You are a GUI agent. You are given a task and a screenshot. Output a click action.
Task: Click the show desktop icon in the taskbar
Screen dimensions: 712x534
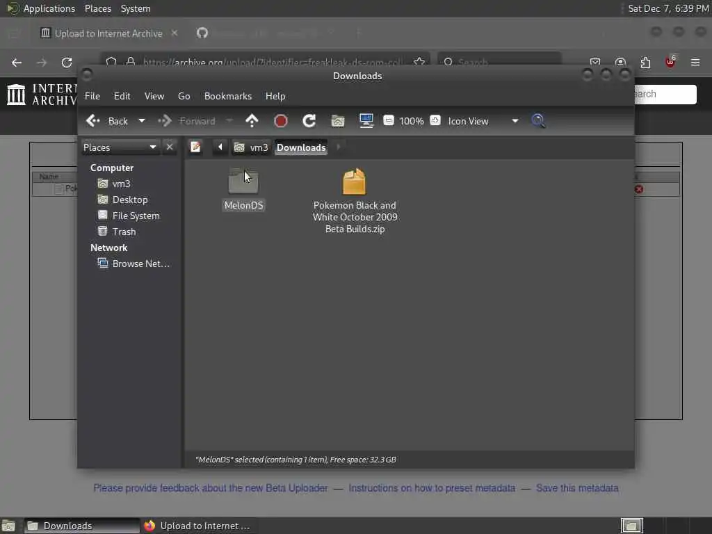[8, 526]
